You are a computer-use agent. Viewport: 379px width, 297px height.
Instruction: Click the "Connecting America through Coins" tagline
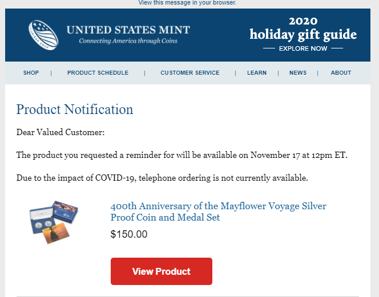click(x=128, y=41)
